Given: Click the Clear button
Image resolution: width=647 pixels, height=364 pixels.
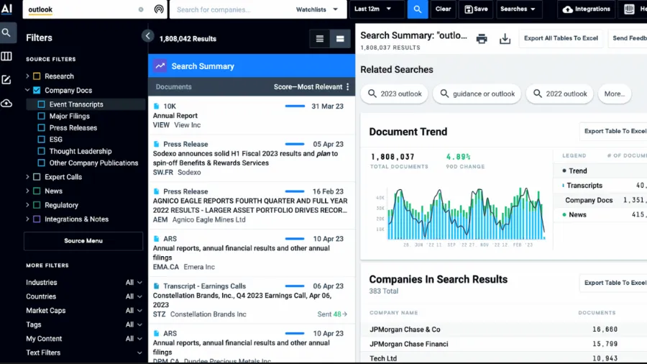Looking at the screenshot, I should pyautogui.click(x=443, y=9).
